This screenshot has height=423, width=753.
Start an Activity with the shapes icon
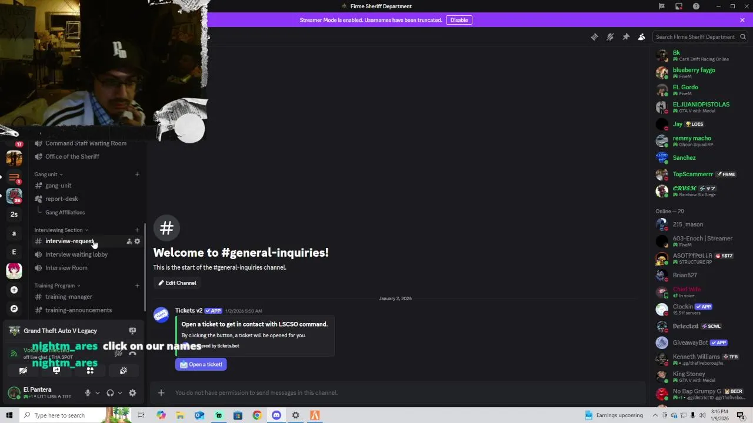(x=90, y=371)
